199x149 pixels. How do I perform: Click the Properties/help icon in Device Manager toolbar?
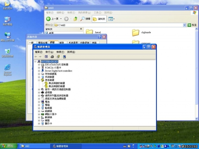pos(58,56)
